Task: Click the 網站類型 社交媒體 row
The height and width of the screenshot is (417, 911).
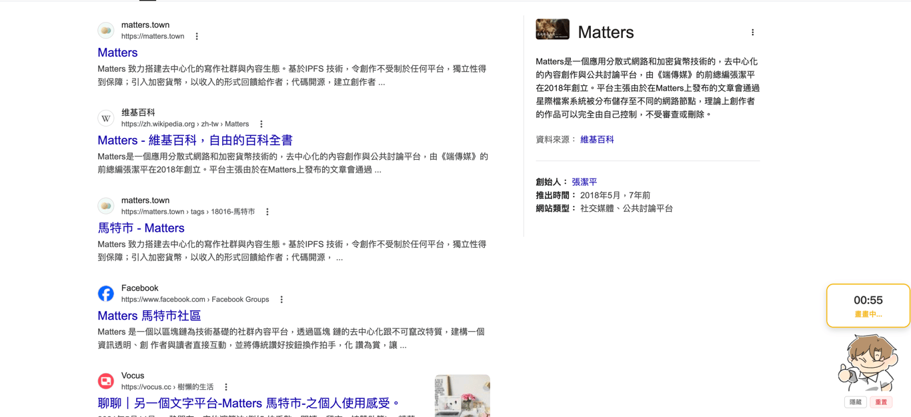Action: click(604, 209)
